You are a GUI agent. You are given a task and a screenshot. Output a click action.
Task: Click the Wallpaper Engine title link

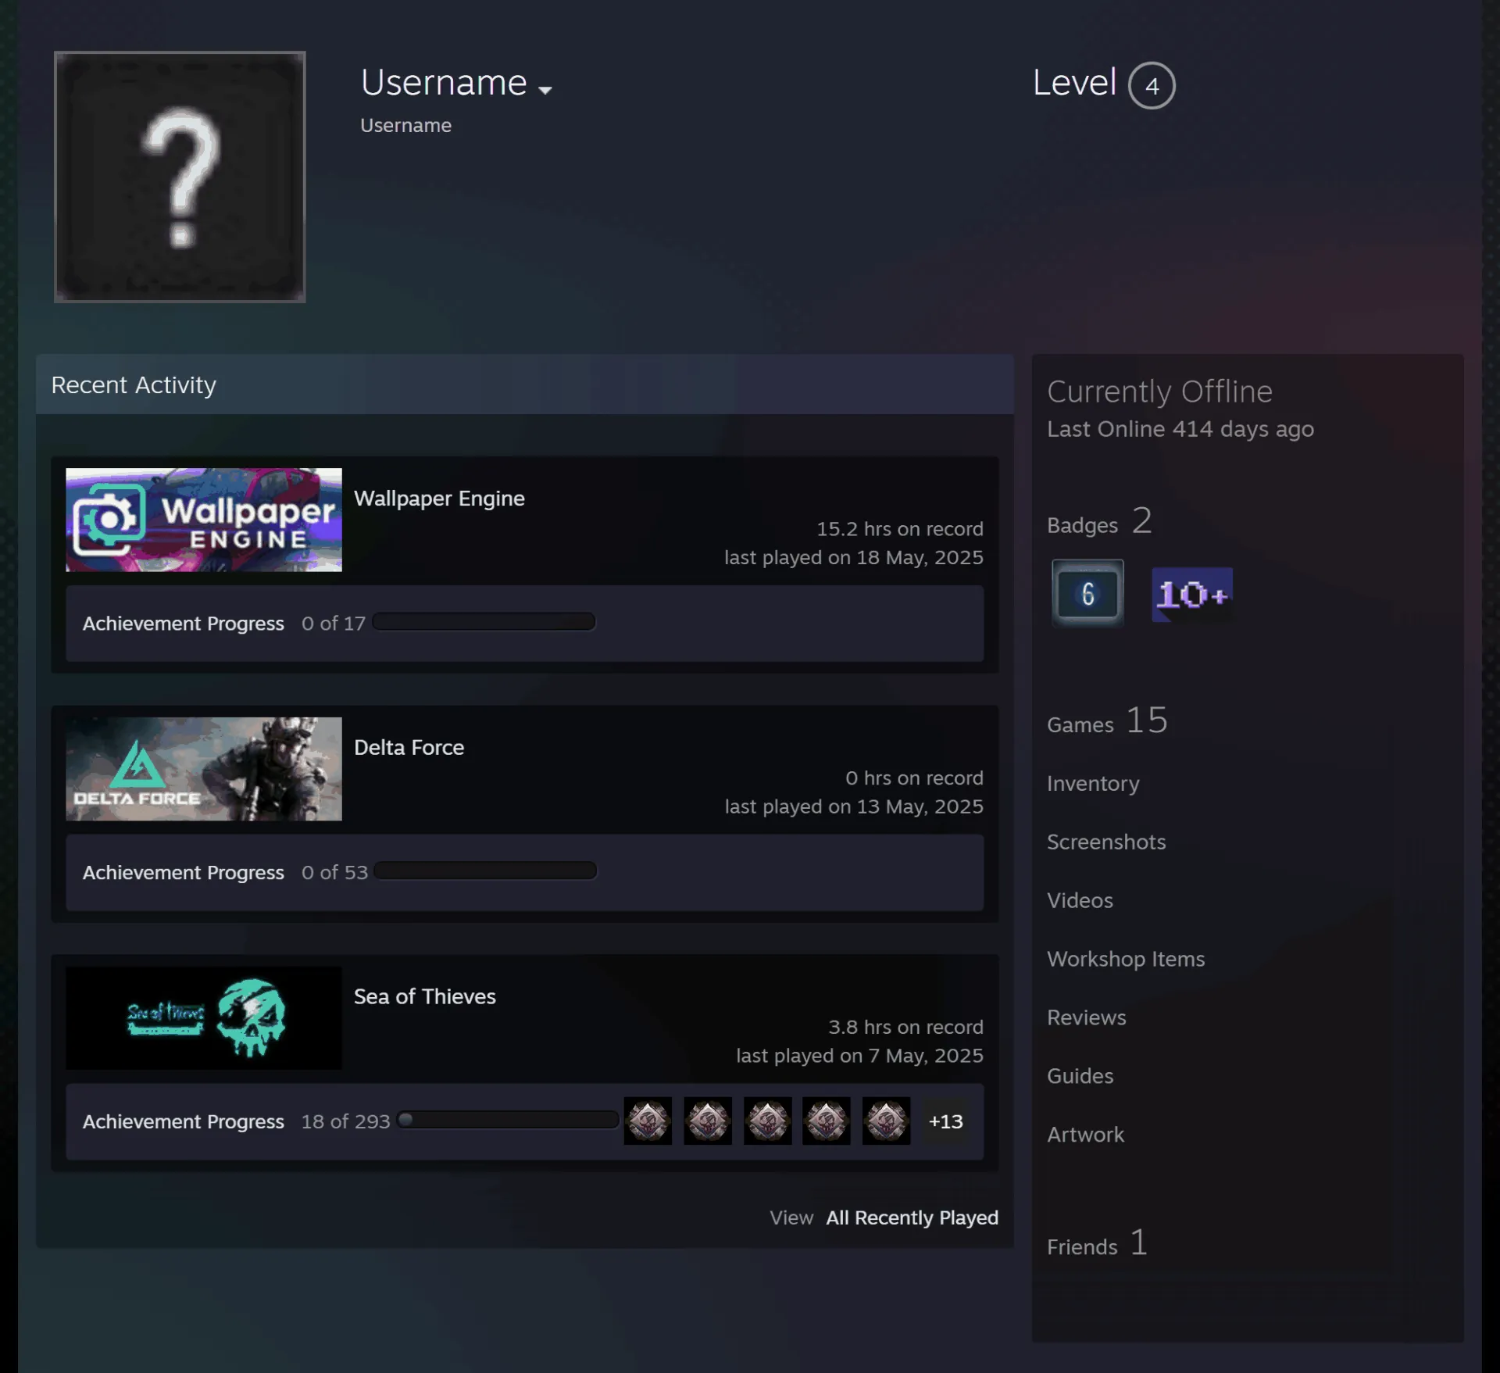click(439, 499)
